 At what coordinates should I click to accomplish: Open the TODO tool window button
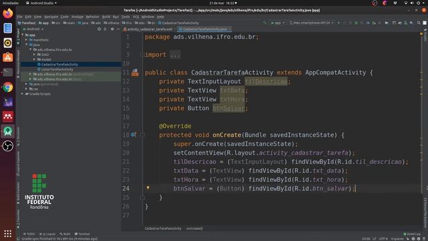[29, 234]
